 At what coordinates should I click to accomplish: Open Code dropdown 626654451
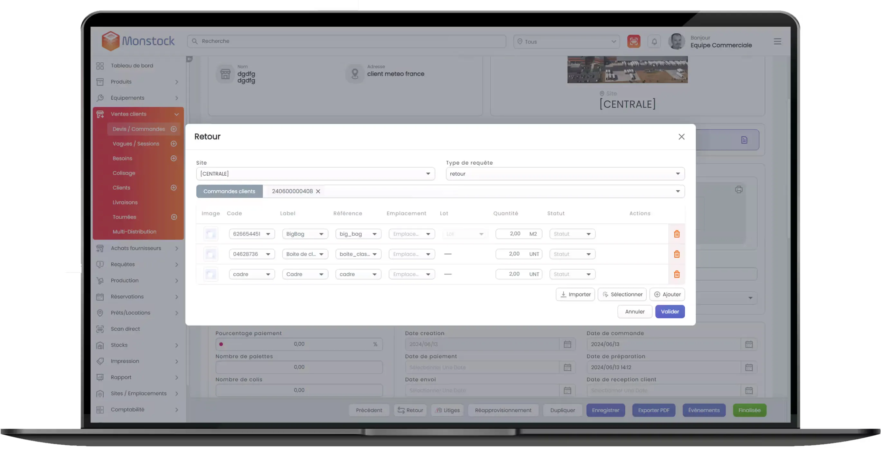tap(252, 234)
